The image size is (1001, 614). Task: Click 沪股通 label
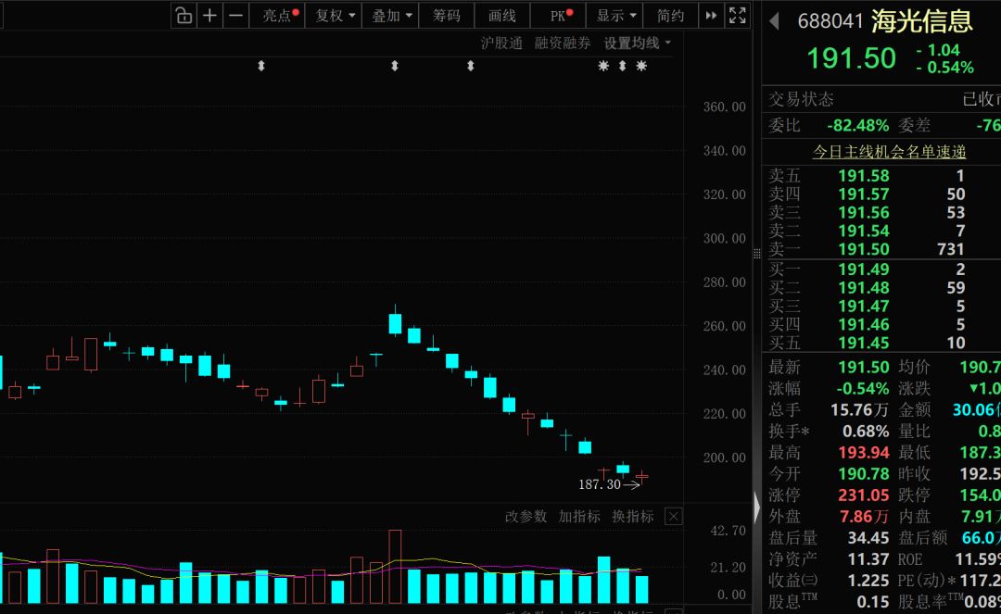click(501, 44)
